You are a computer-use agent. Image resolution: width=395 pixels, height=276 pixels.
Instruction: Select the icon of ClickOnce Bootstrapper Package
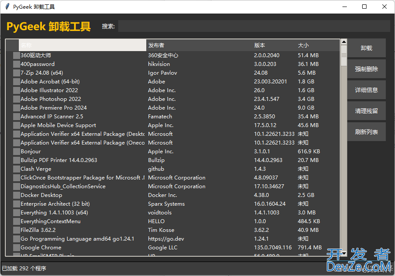click(x=16, y=178)
